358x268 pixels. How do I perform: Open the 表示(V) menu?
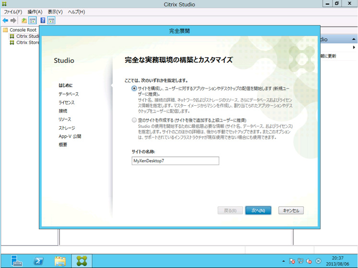(55, 12)
